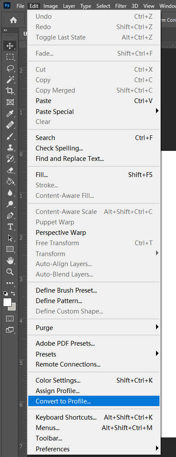Select the Hand tool
Image resolution: width=176 pixels, height=457 pixels.
tap(10, 260)
